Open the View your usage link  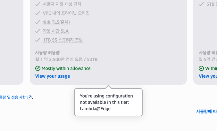[53, 76]
